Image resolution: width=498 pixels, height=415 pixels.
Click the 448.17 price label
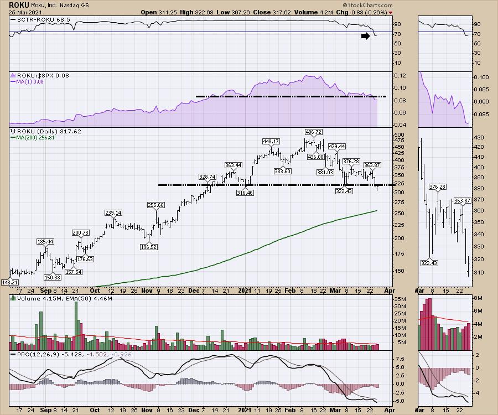coord(271,141)
